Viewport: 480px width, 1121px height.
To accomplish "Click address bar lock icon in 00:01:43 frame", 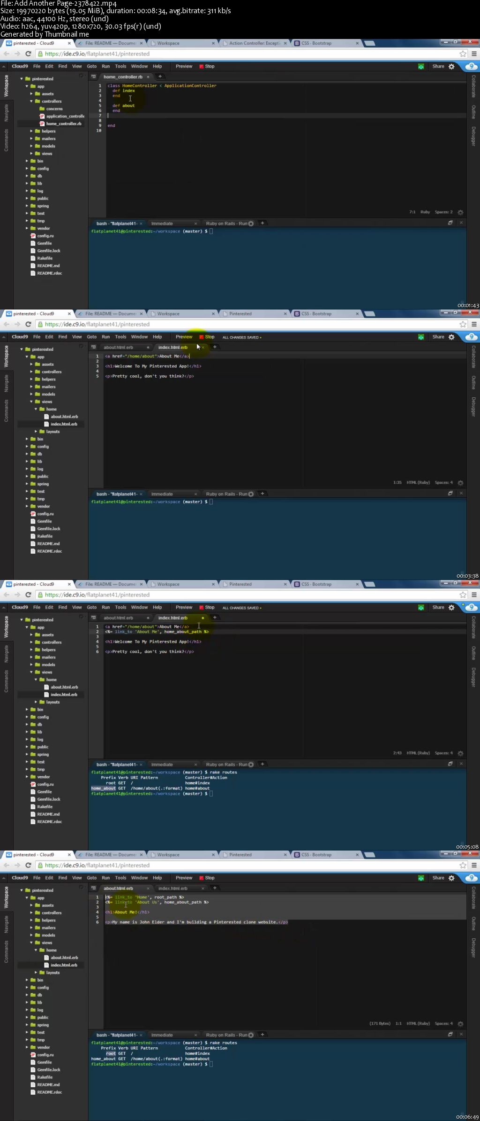I will (x=40, y=54).
